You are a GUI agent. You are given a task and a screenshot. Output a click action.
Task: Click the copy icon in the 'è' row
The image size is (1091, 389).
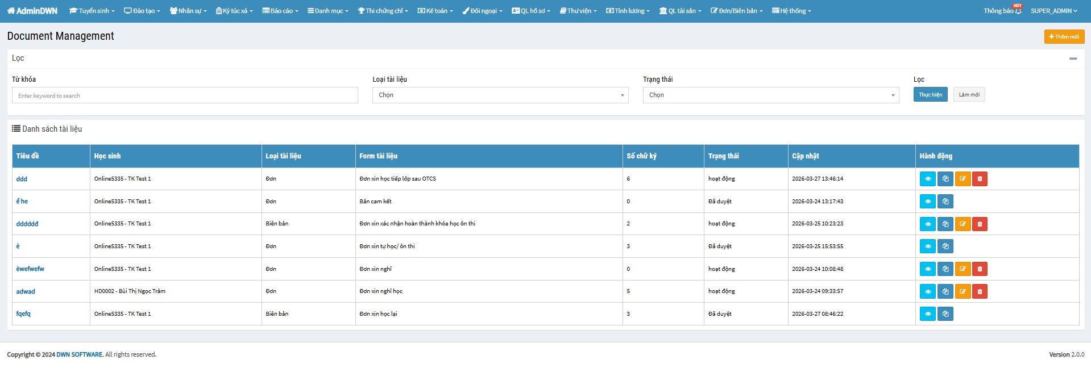[945, 246]
